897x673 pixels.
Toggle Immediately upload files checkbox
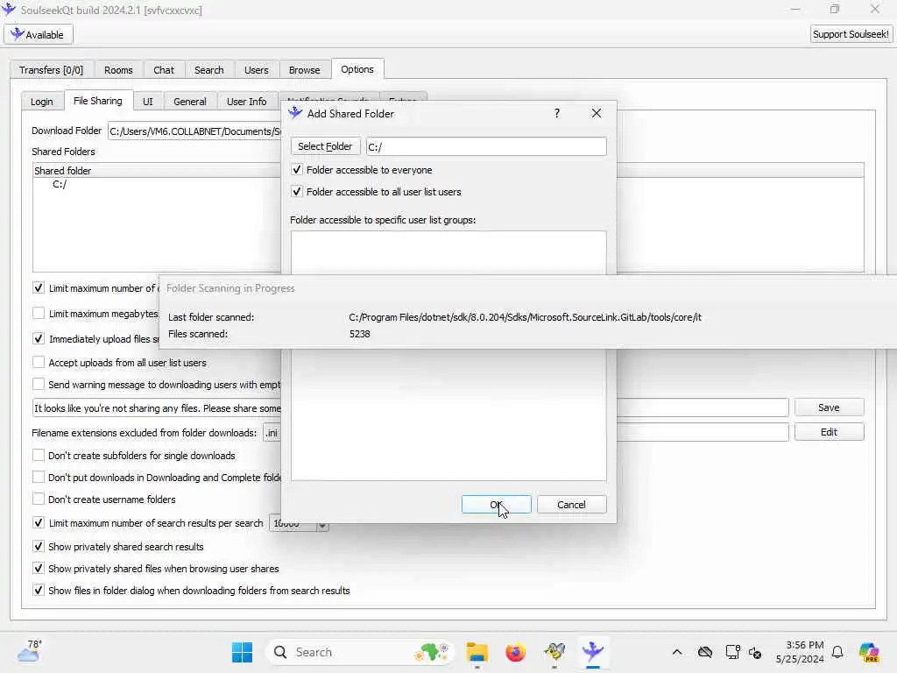(39, 338)
